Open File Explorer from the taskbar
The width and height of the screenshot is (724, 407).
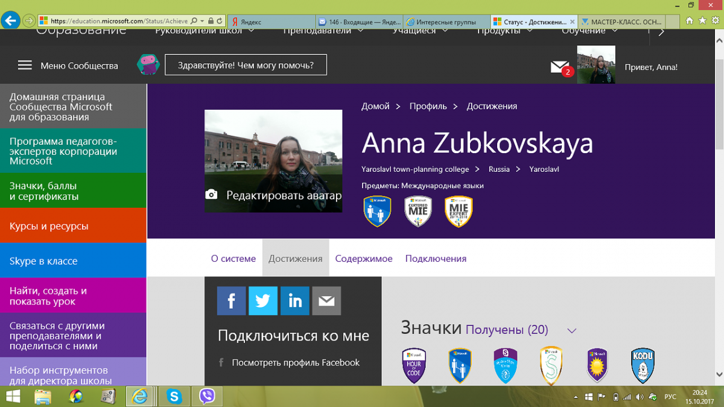tap(43, 396)
